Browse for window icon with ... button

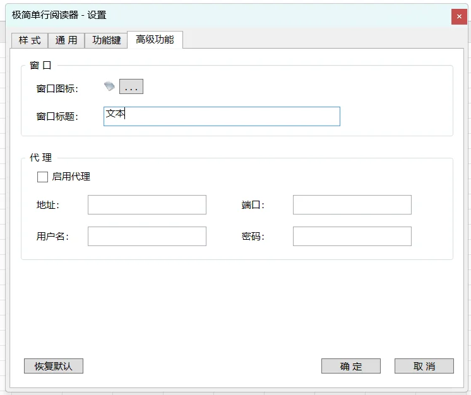pyautogui.click(x=131, y=86)
